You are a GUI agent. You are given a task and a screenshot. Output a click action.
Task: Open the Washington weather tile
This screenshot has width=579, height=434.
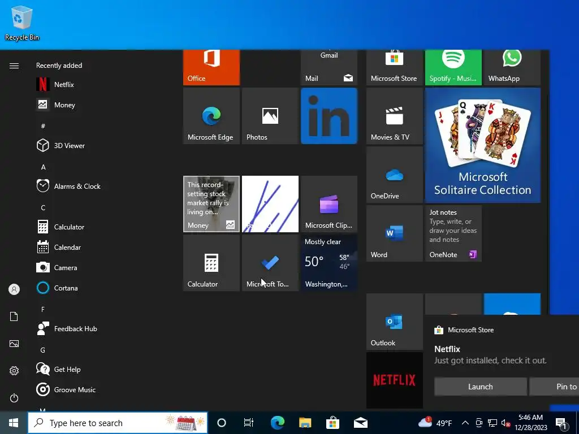(x=329, y=263)
